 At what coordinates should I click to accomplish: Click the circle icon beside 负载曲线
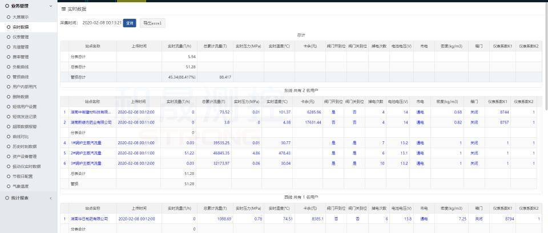[7, 67]
